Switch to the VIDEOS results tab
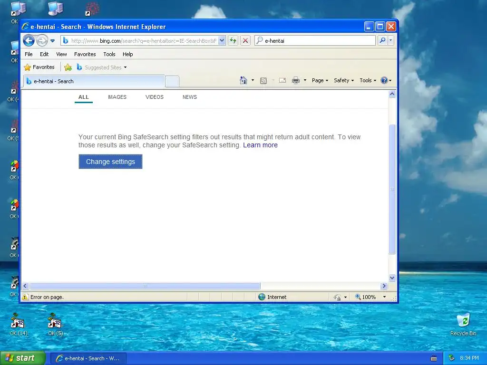This screenshot has width=487, height=365. click(x=155, y=97)
